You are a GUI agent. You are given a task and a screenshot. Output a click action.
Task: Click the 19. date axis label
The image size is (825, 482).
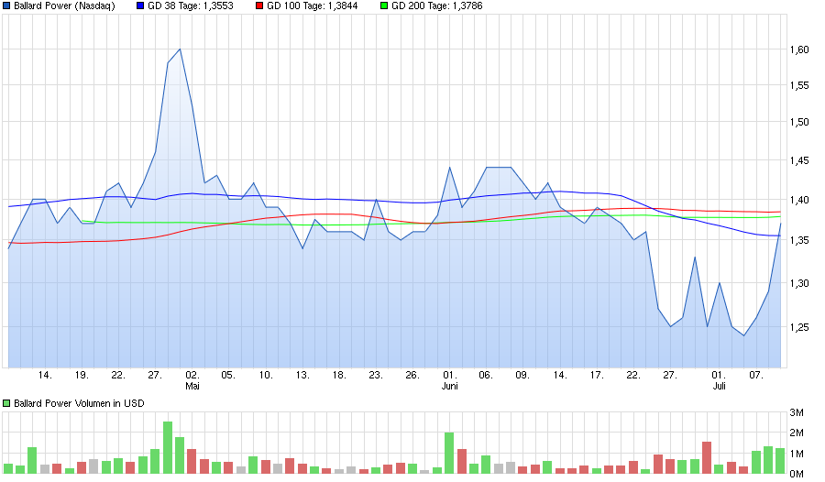[x=82, y=376]
